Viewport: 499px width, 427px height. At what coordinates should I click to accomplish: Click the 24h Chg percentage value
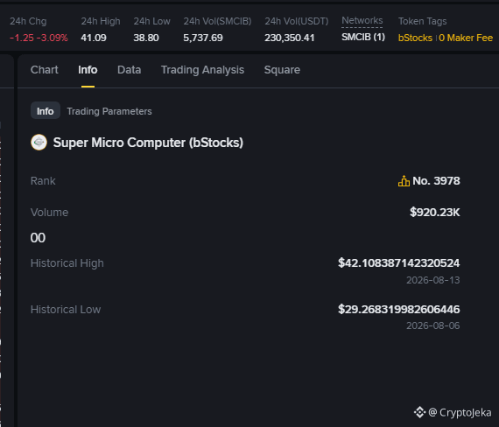coord(53,38)
